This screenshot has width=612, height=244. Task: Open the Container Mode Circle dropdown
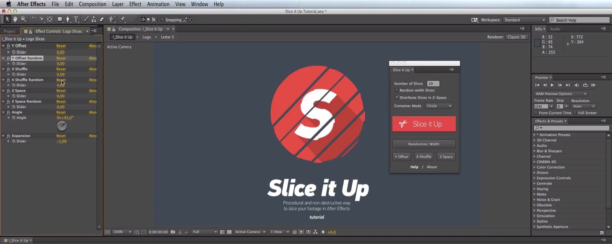[438, 106]
